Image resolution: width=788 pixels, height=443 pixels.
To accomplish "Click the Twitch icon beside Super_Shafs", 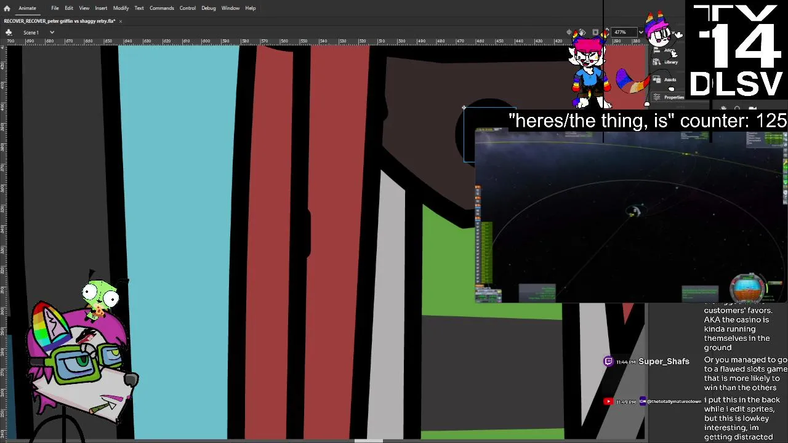I will coord(608,361).
